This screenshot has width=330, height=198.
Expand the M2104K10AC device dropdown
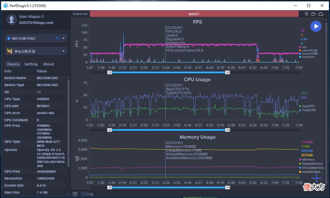click(x=63, y=39)
